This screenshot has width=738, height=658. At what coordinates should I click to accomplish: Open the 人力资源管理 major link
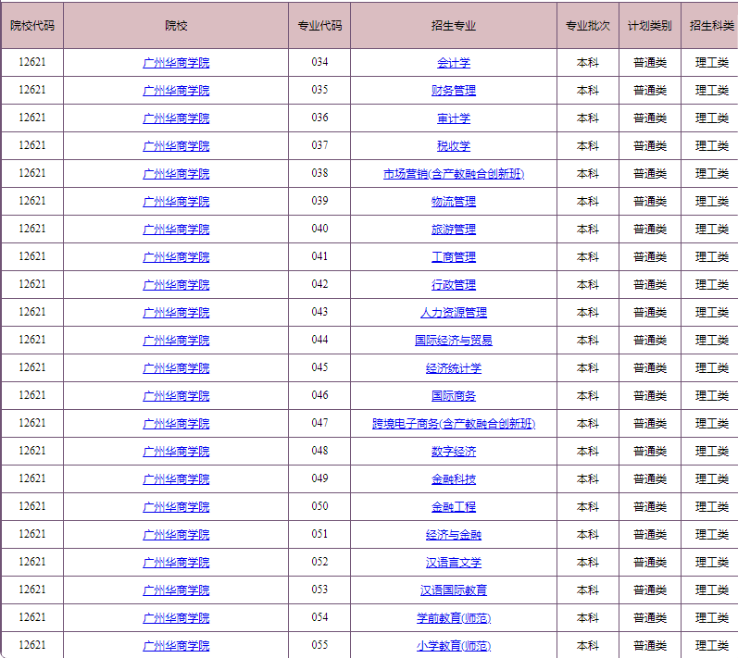coord(453,312)
